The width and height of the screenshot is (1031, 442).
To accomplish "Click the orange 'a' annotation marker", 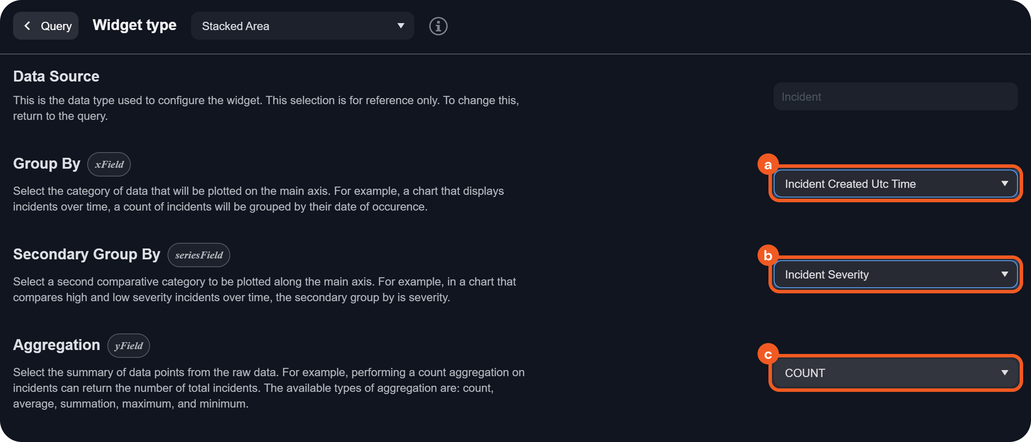I will [768, 164].
